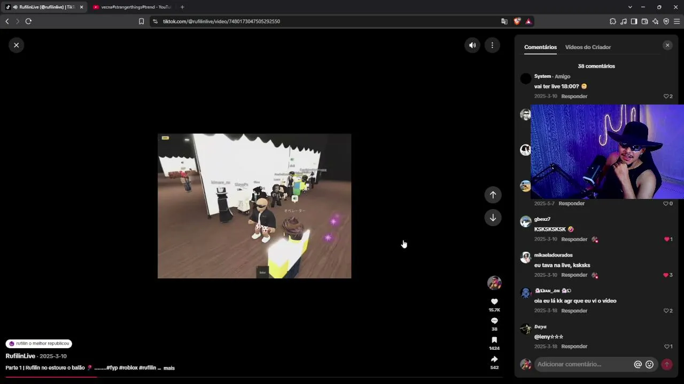This screenshot has height=384, width=684.
Task: Open the #roblox hashtag link
Action: point(128,368)
